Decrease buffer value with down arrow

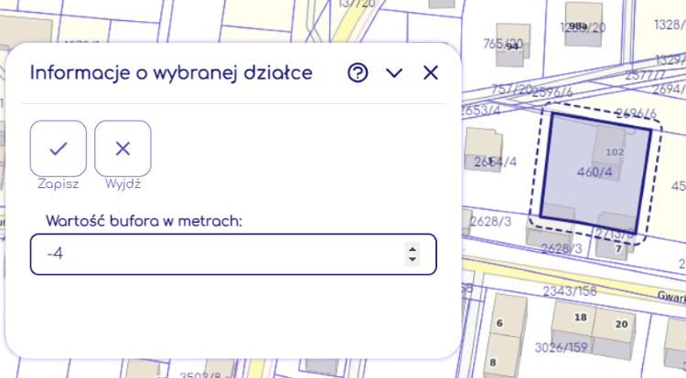413,260
